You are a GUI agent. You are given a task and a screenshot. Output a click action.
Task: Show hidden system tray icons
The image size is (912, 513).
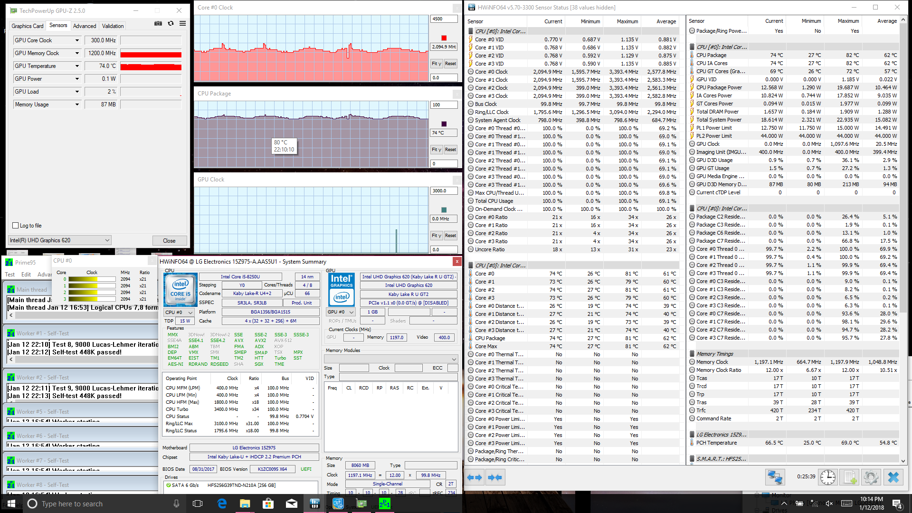tap(785, 503)
